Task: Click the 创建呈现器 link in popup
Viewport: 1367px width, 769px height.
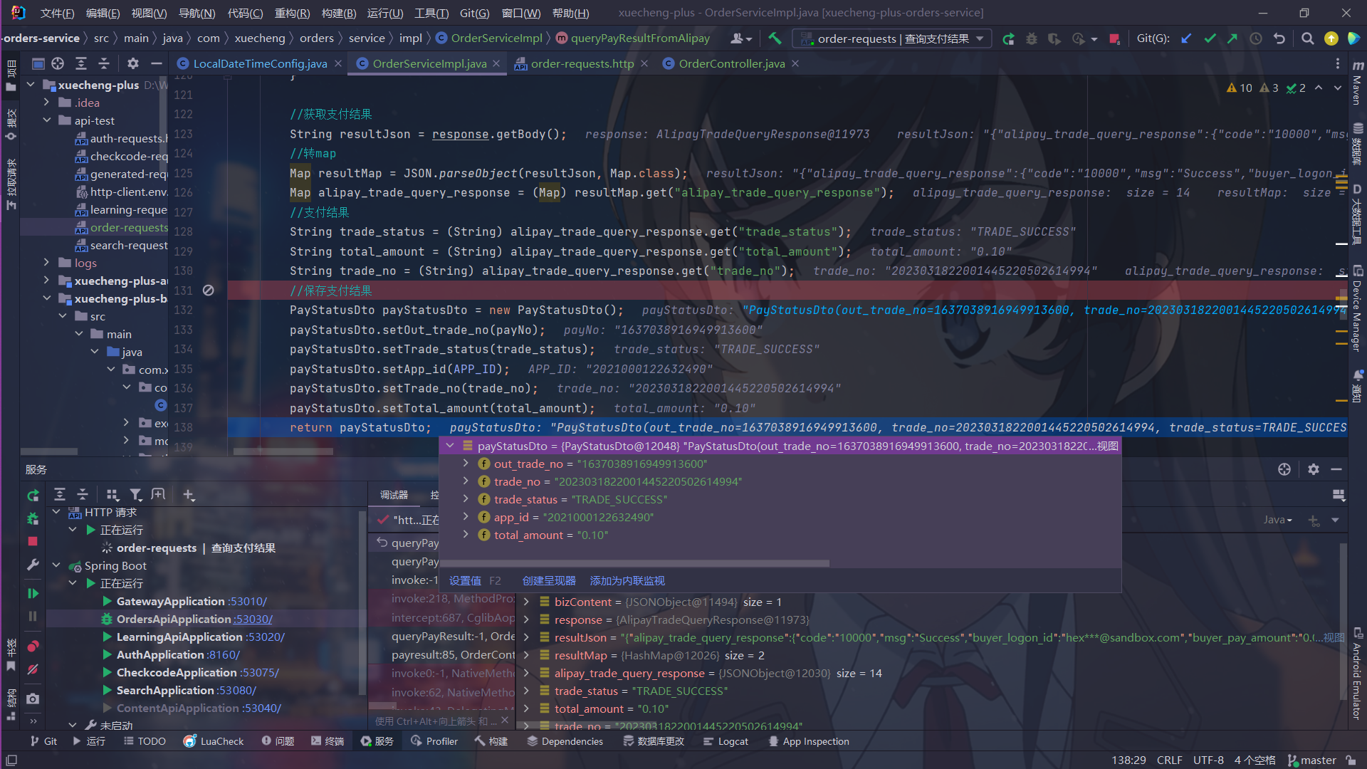Action: point(548,581)
